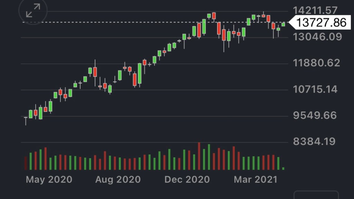This screenshot has height=199, width=354.
Task: Jump to the May 2020 date label
Action: tap(49, 180)
